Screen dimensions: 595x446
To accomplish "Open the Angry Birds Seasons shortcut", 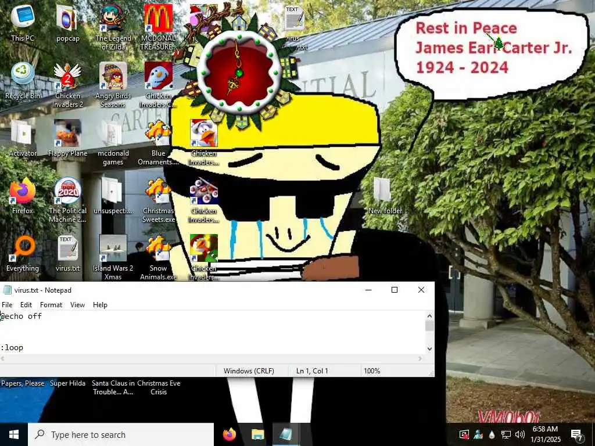I will [x=113, y=85].
